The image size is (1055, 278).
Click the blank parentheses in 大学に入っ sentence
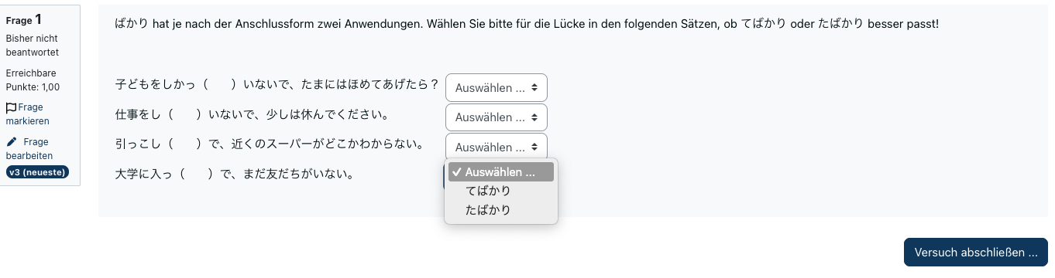point(197,175)
